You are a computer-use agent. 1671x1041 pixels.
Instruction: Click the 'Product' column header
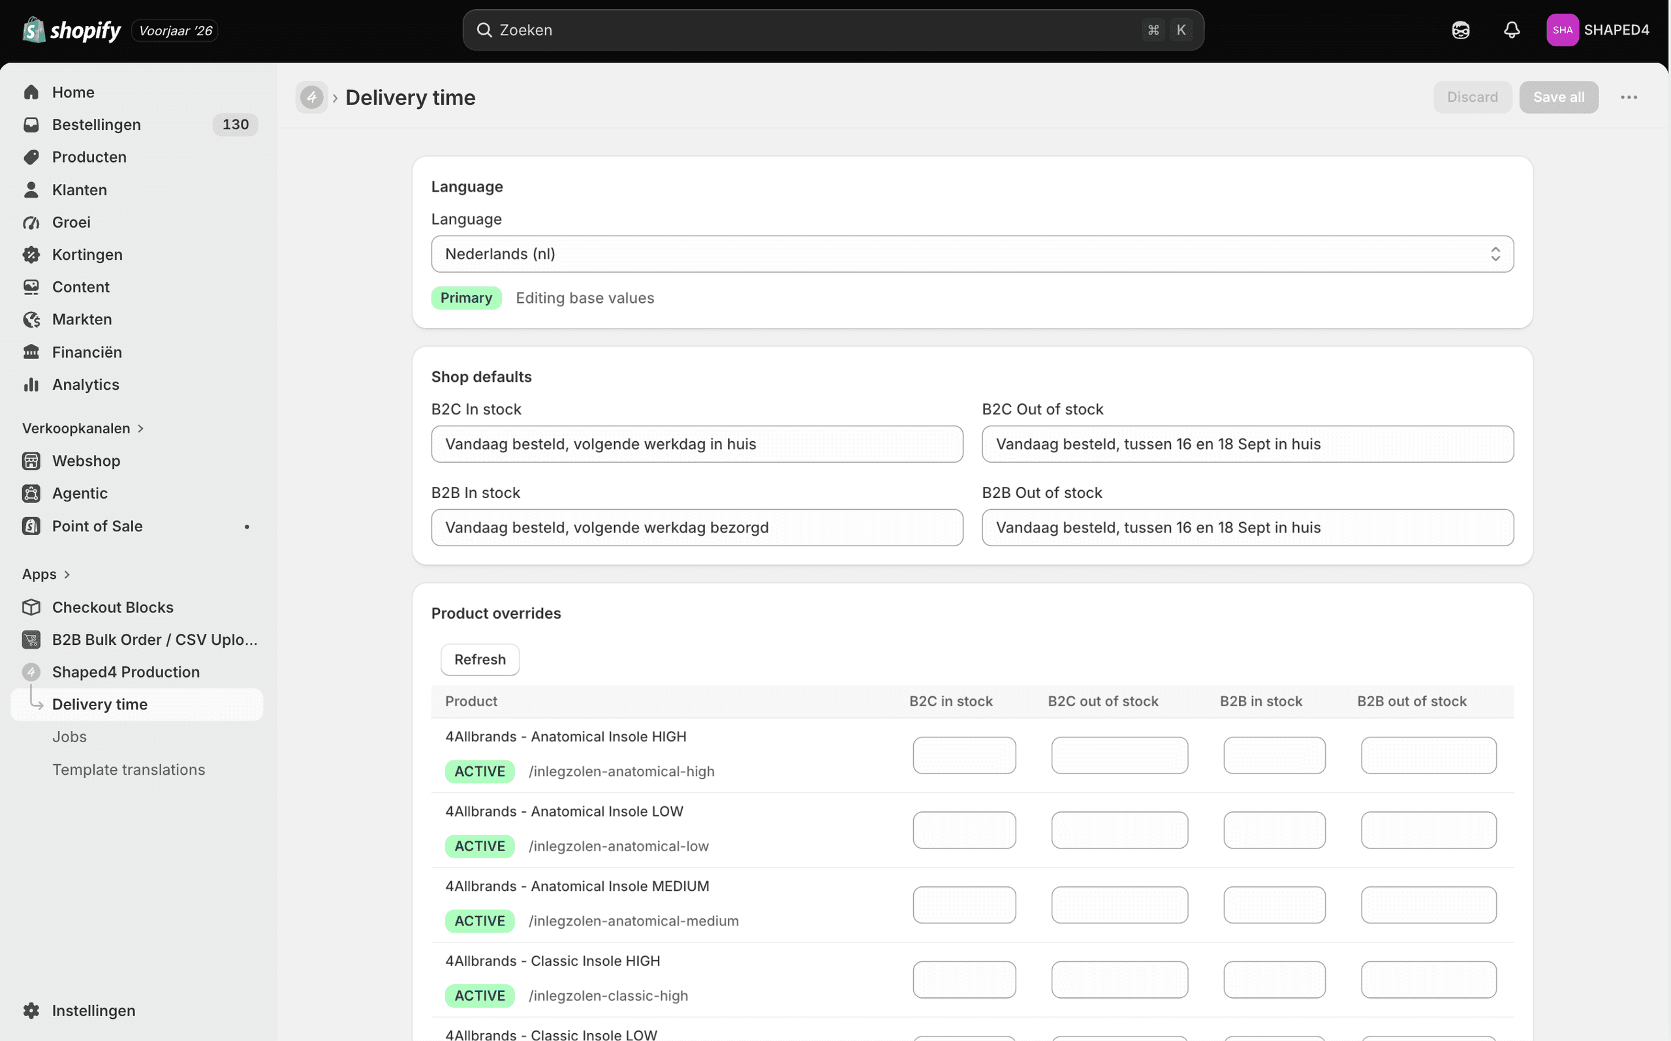click(471, 702)
